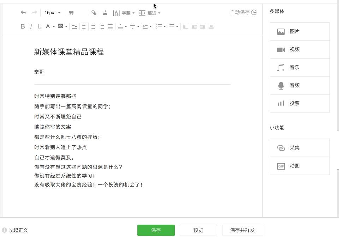
Task: Toggle underline formatting
Action: click(x=39, y=26)
